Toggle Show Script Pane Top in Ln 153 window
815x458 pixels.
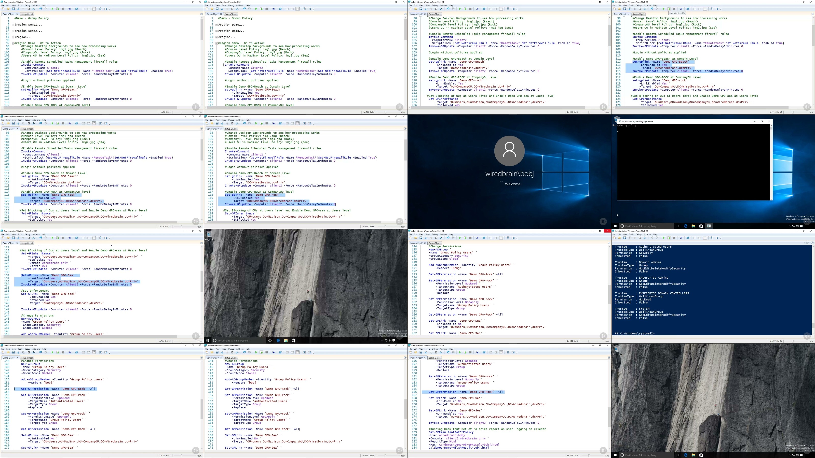83,352
